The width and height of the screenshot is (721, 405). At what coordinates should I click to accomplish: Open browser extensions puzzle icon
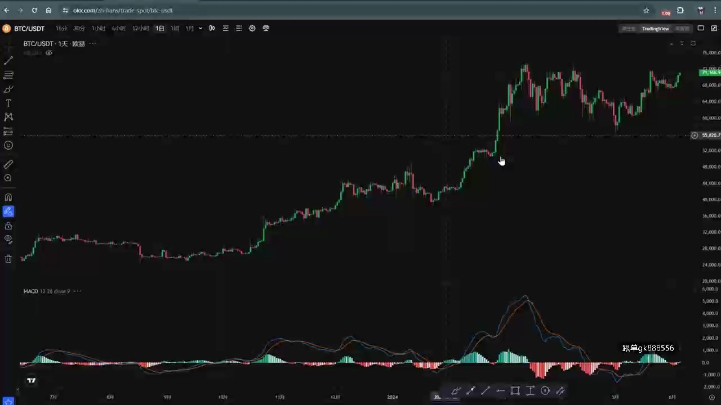680,10
